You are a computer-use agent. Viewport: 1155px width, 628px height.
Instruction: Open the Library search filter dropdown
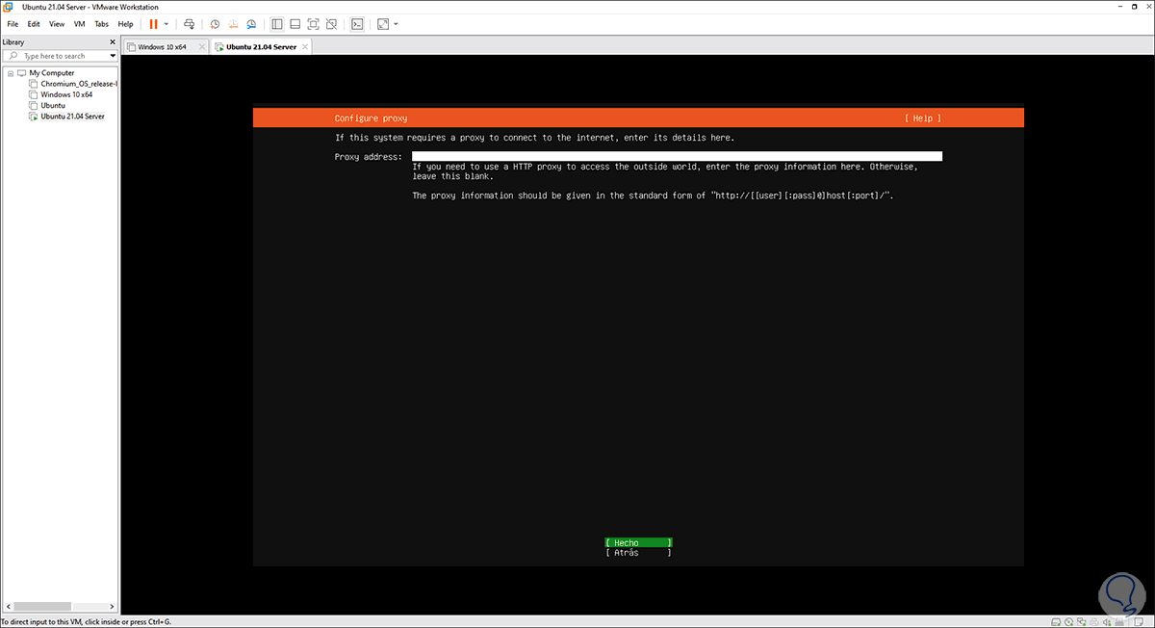[112, 56]
